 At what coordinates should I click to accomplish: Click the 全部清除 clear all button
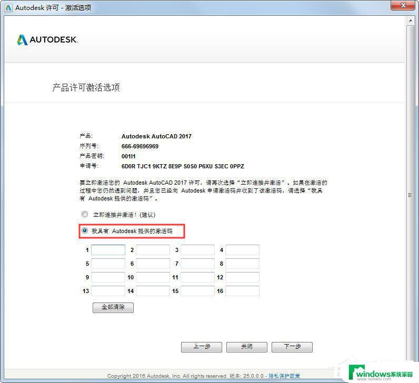point(113,307)
